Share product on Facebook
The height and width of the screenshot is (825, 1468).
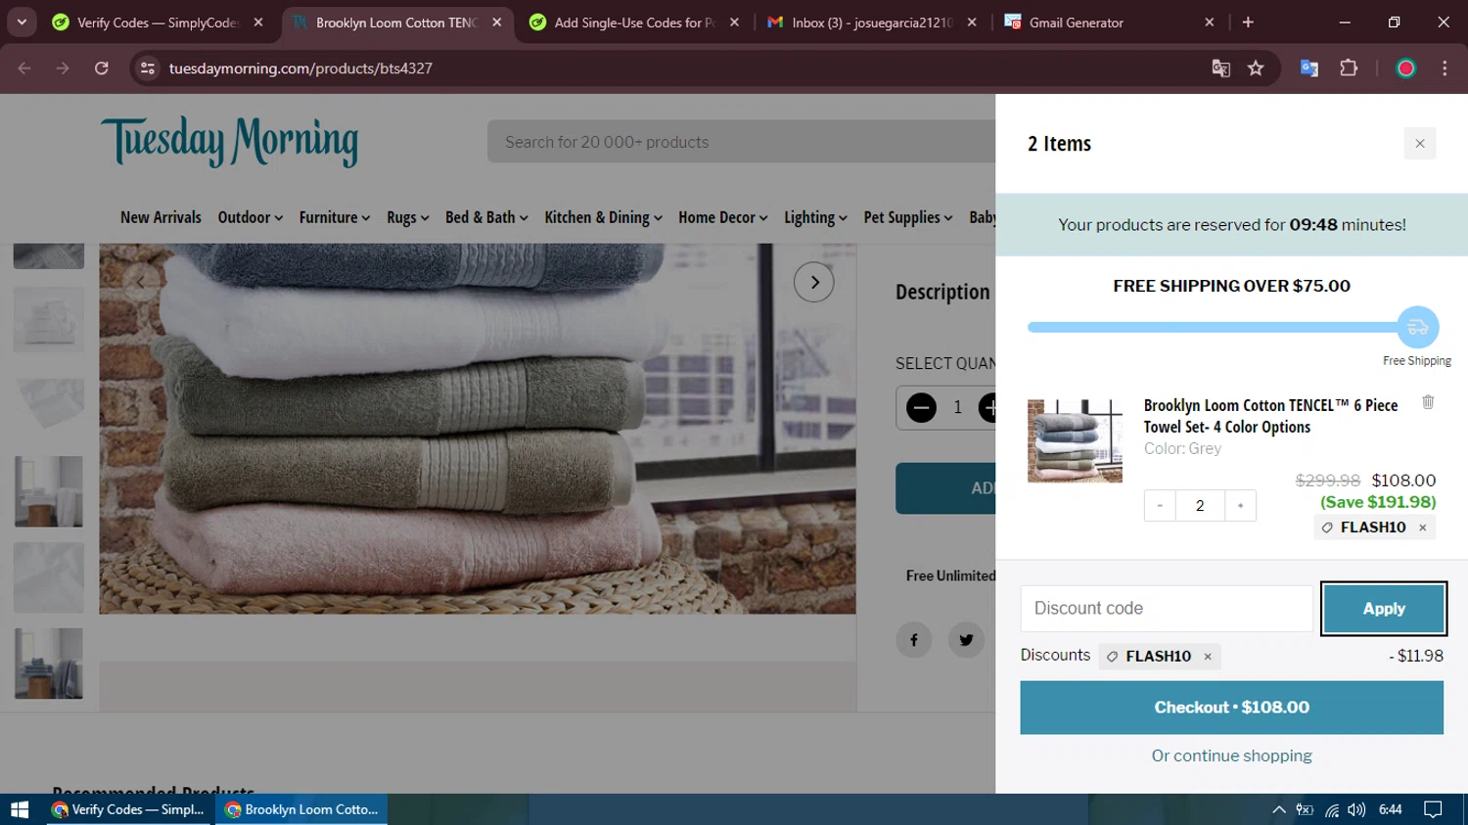click(914, 640)
